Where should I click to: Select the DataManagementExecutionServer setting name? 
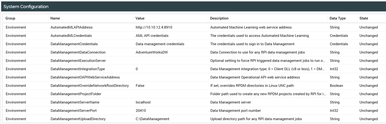79,61
